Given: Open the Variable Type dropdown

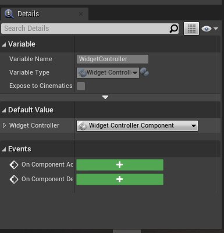Looking at the screenshot, I should click(x=108, y=73).
